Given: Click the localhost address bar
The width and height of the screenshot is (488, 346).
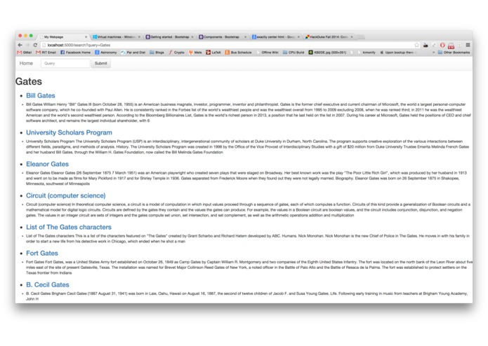Looking at the screenshot, I should (x=229, y=45).
